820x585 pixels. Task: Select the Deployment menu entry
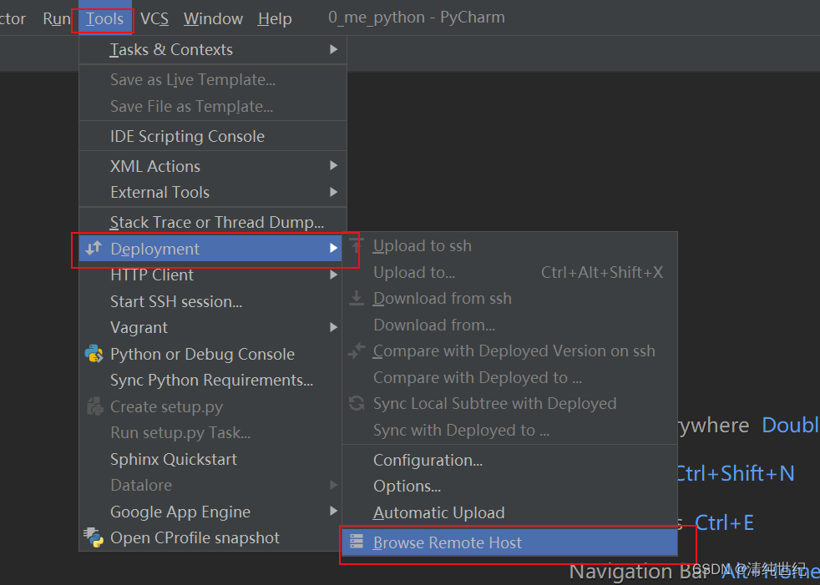click(x=210, y=249)
